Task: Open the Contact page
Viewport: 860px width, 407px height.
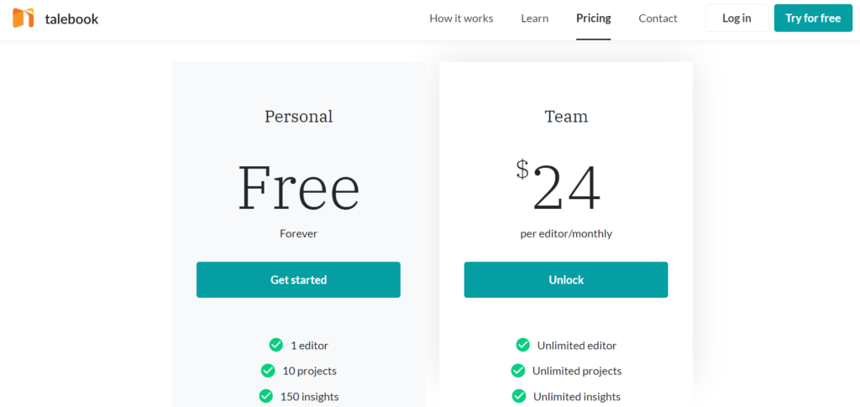Action: pyautogui.click(x=658, y=18)
